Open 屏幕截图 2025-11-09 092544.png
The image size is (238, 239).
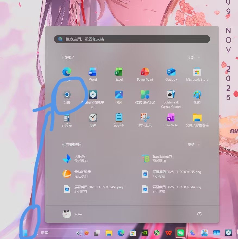(x=171, y=189)
